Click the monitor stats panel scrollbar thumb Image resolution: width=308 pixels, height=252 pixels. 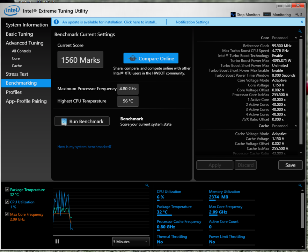pyautogui.click(x=302, y=210)
